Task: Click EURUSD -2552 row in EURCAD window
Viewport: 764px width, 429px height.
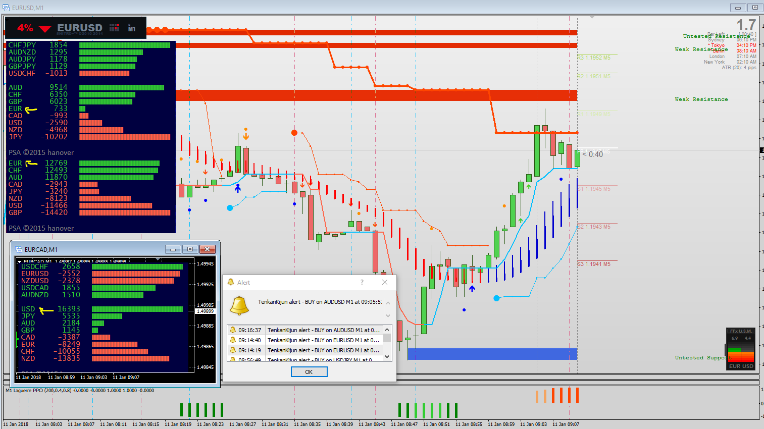Action: [x=100, y=274]
